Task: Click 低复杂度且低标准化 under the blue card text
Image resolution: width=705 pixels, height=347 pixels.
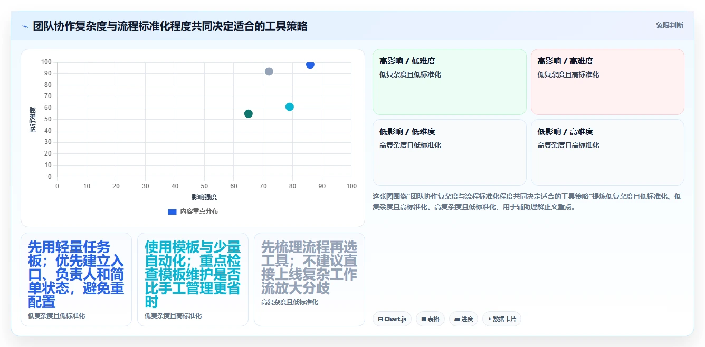Action: click(56, 316)
